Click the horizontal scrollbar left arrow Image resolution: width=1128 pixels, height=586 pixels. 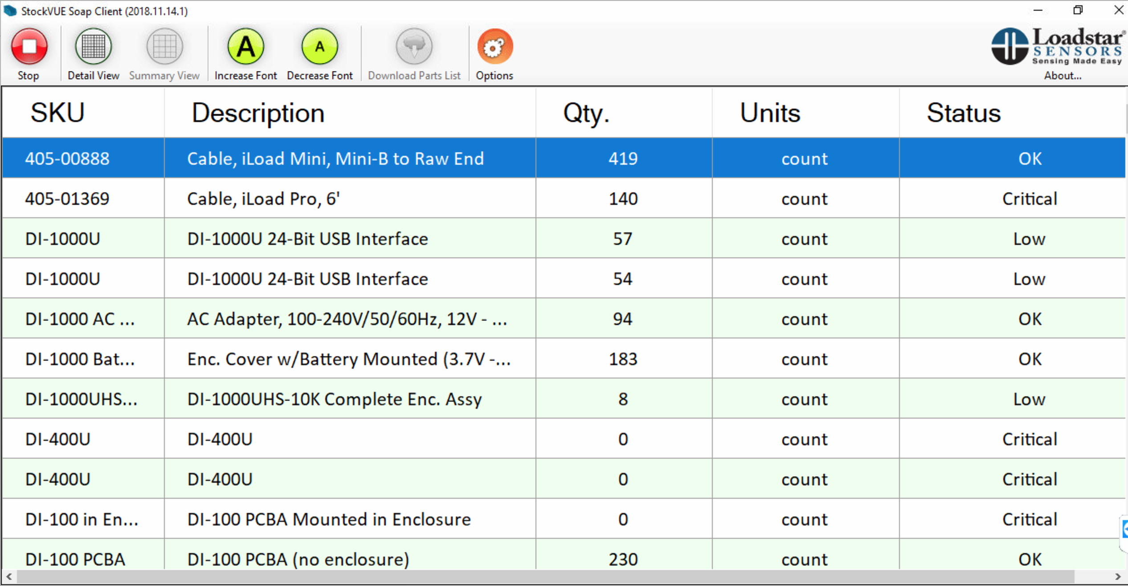pos(9,577)
